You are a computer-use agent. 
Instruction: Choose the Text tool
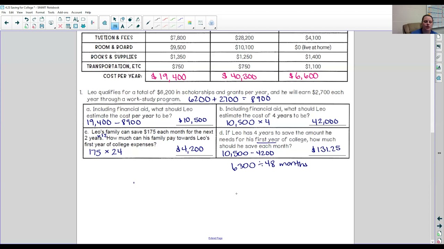coord(122,26)
